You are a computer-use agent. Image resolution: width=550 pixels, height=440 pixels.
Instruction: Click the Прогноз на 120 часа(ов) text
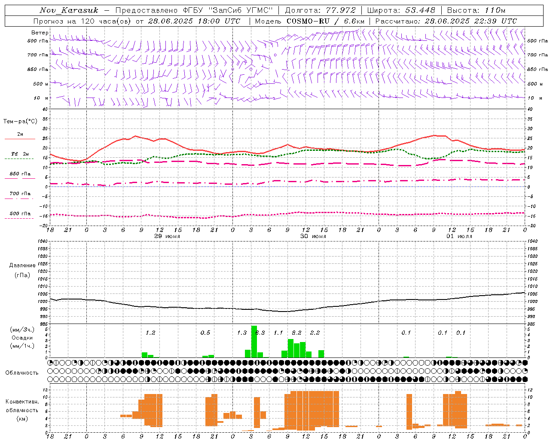point(82,21)
